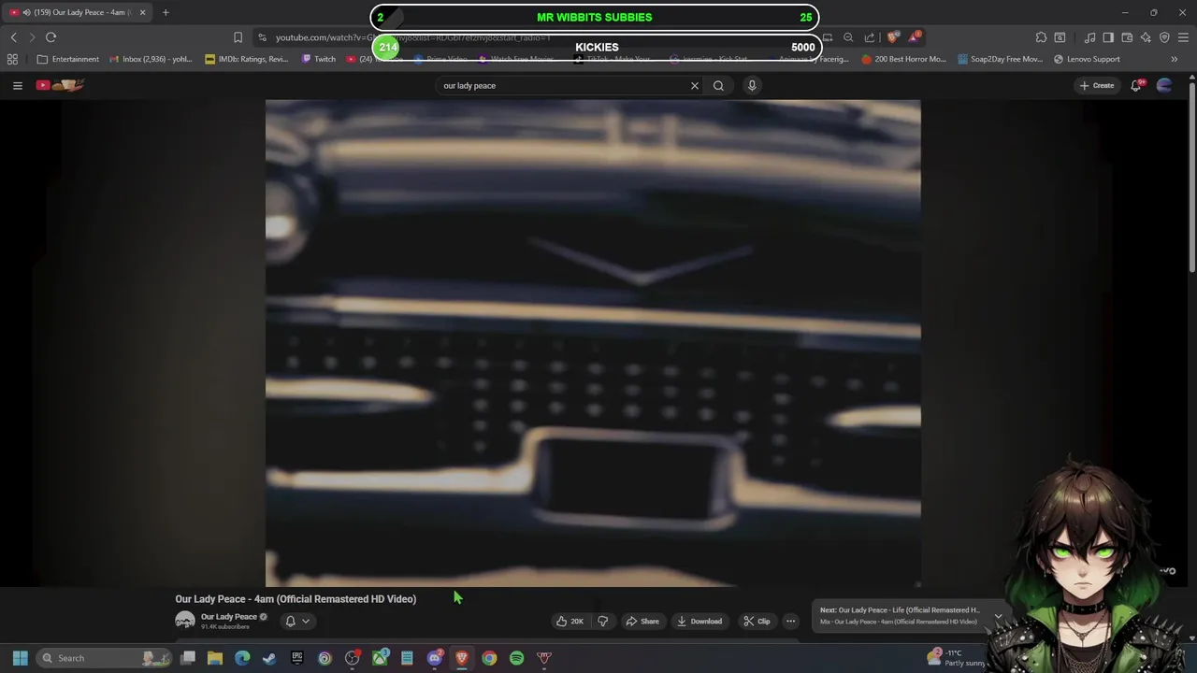The width and height of the screenshot is (1197, 673).
Task: Open Discord from the taskbar
Action: pos(434,658)
